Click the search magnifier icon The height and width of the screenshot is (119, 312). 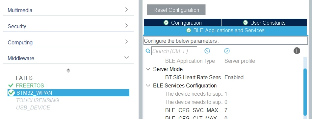click(x=148, y=51)
